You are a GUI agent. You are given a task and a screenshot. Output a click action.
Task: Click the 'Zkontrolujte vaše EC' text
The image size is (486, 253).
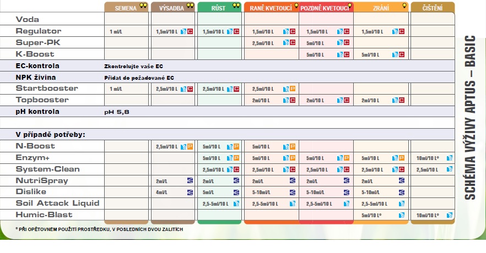[133, 66]
